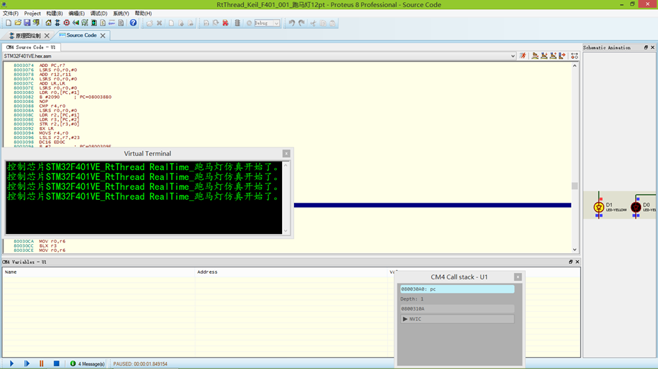The width and height of the screenshot is (658, 369).
Task: Open the Bill of Materials icon
Action: pyautogui.click(x=102, y=23)
